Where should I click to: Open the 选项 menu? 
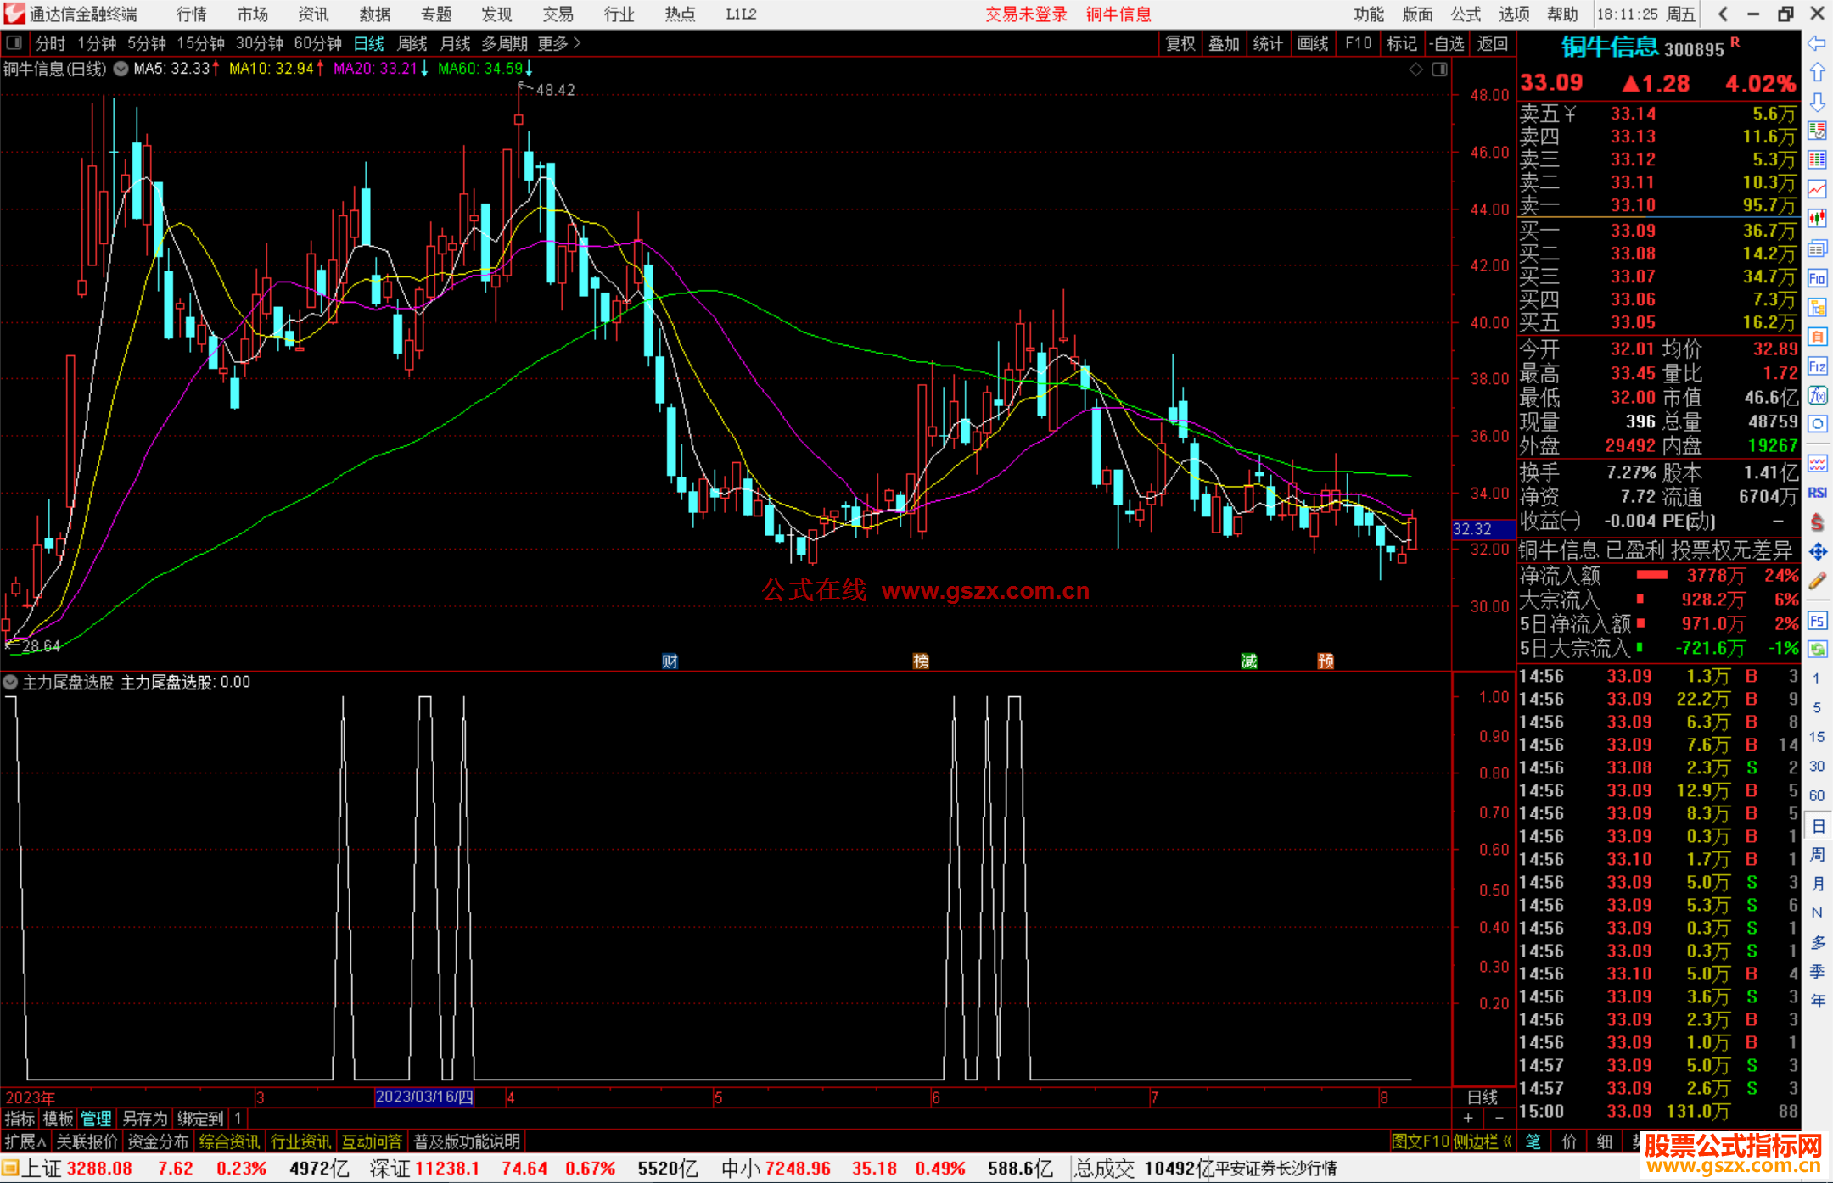pos(1514,14)
